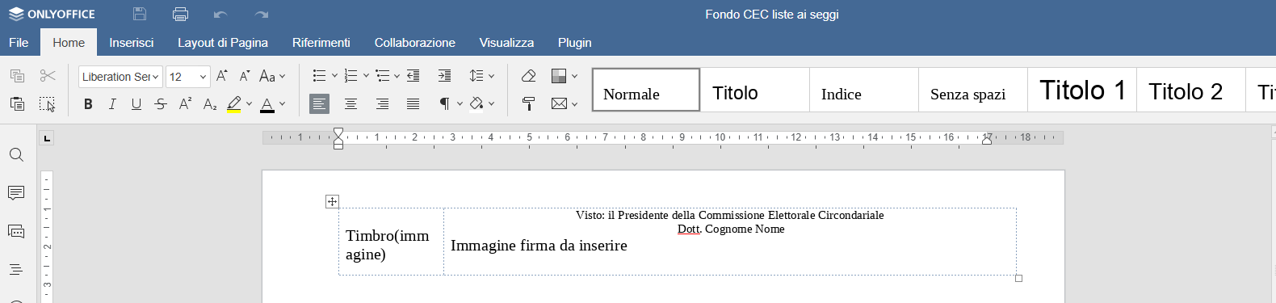Toggle underline formatting
The width and height of the screenshot is (1276, 303).
coord(136,103)
